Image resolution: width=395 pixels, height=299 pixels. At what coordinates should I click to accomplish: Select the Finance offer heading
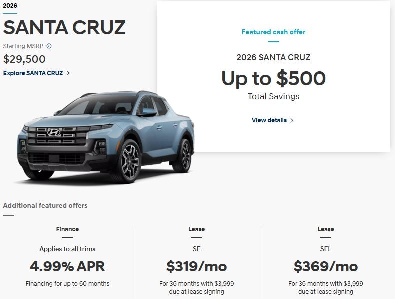coord(67,229)
